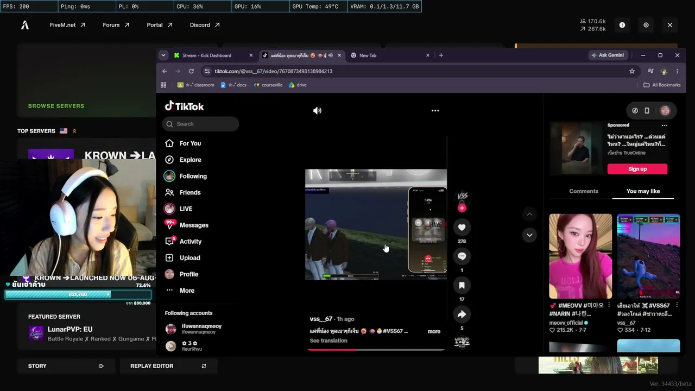This screenshot has width=695, height=391.
Task: Open the courseville bookmark
Action: [x=268, y=85]
